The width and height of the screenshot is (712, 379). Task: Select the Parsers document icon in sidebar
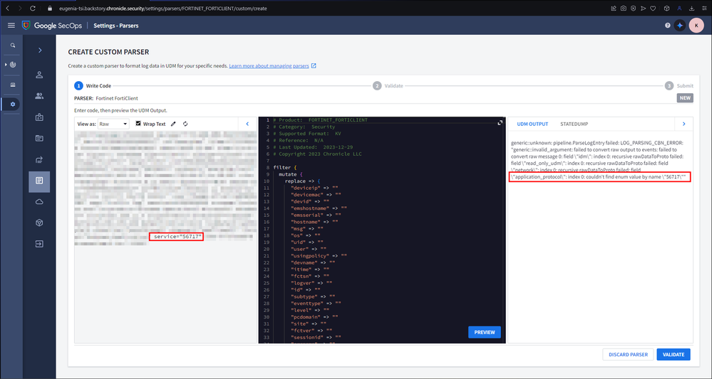point(39,181)
